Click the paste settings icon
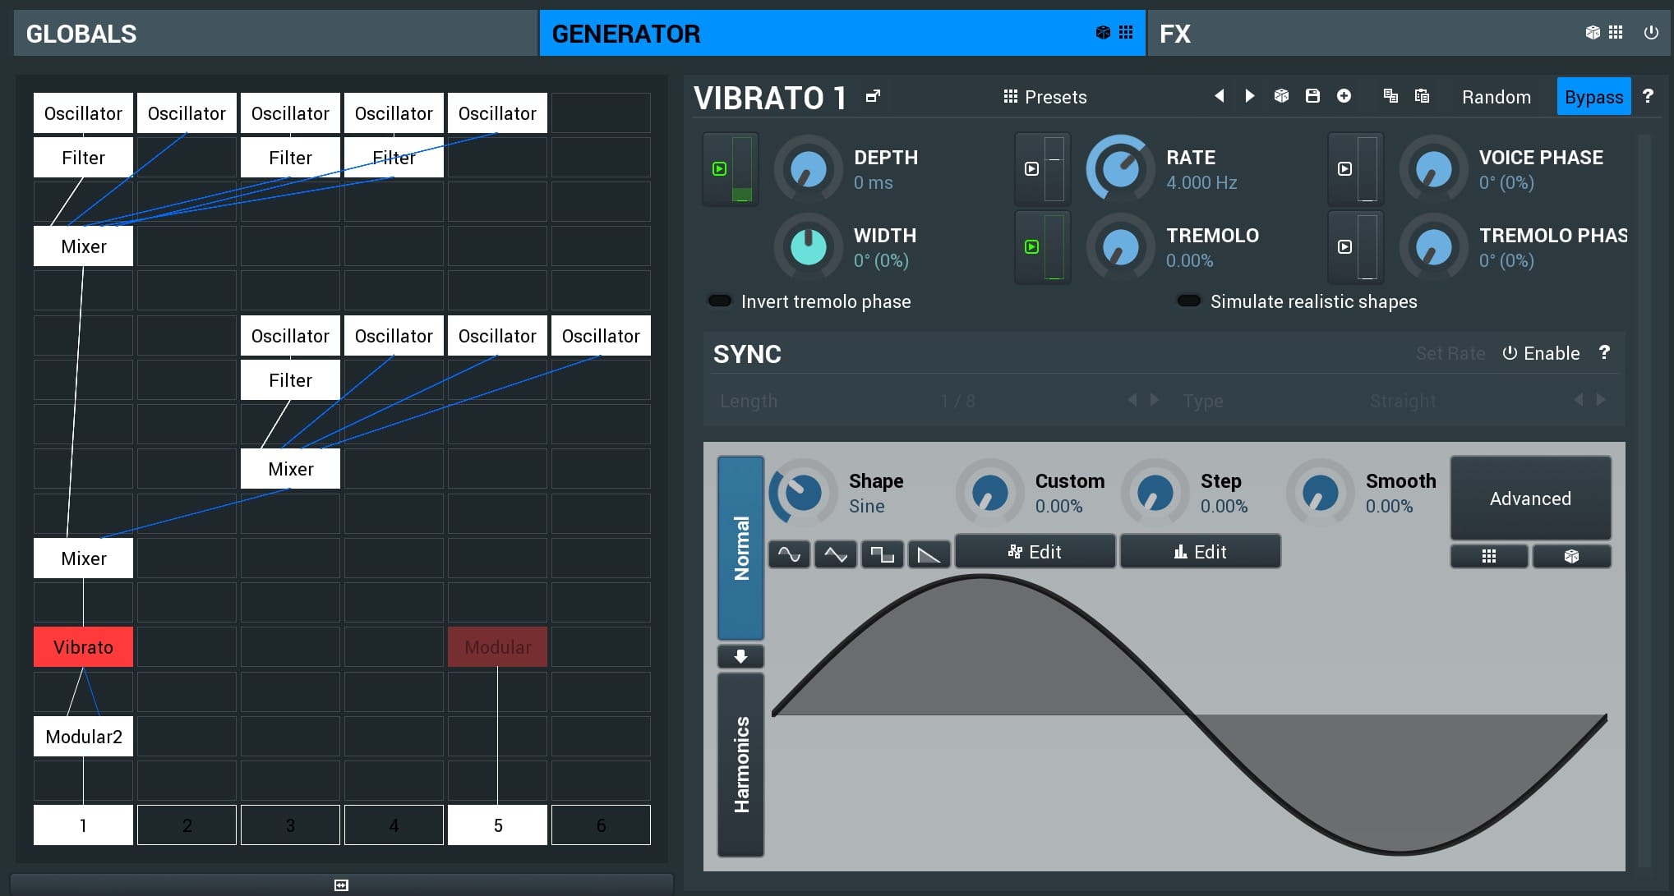The image size is (1674, 896). pos(1422,96)
